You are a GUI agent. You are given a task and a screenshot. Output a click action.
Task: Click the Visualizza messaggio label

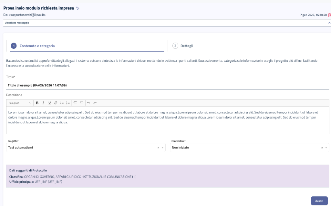click(17, 23)
